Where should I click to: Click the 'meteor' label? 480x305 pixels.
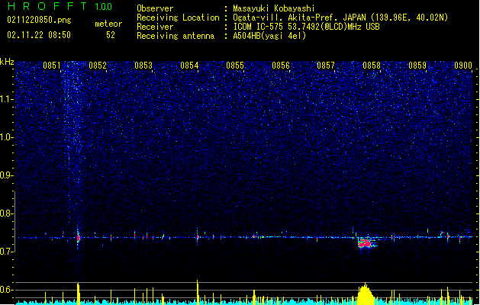click(x=108, y=24)
